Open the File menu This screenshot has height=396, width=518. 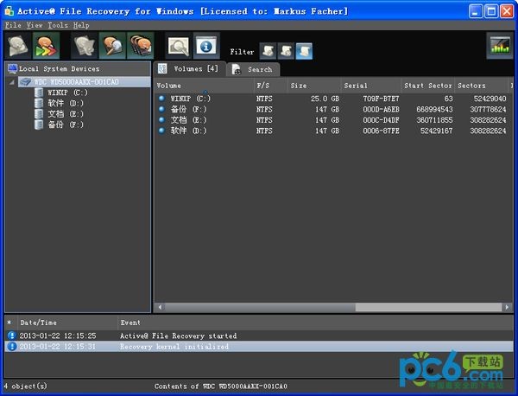(13, 25)
